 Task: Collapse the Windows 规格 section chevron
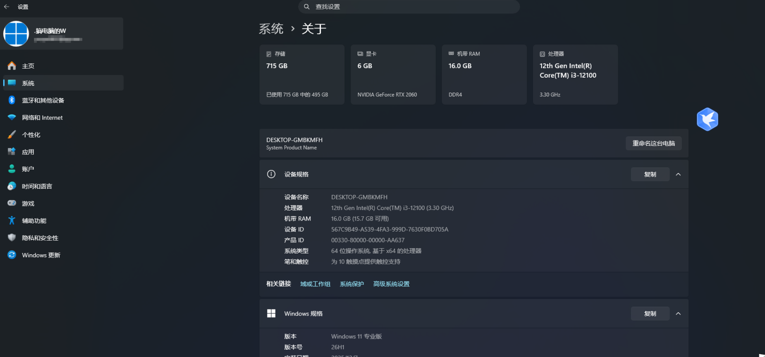(678, 314)
